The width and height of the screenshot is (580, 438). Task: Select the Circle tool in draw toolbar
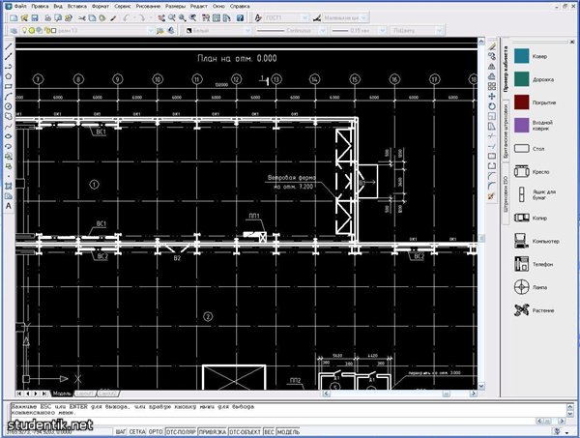[9, 106]
